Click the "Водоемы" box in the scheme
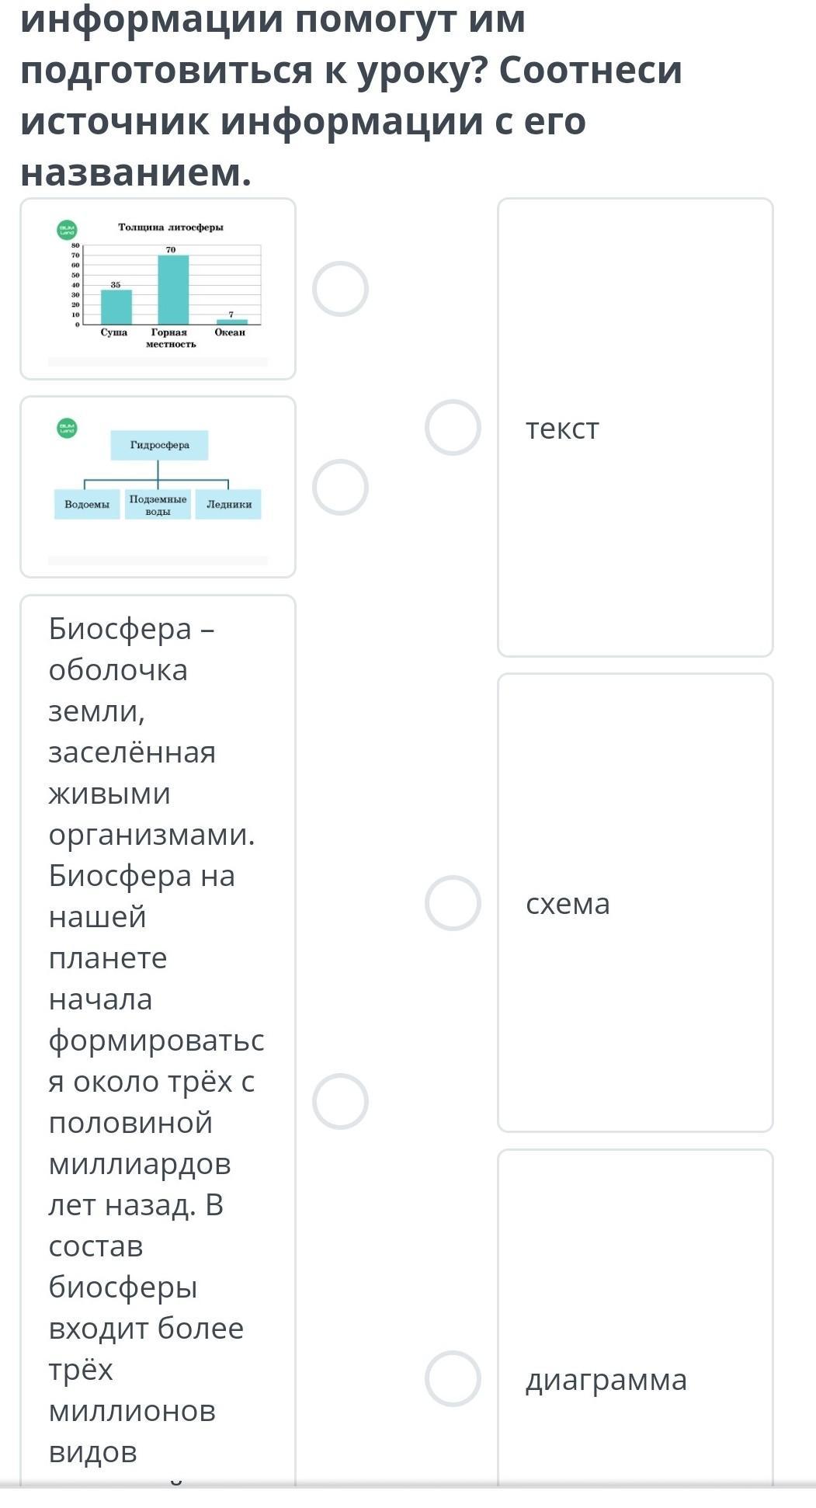Viewport: 816px width, 1508px height. click(x=87, y=504)
